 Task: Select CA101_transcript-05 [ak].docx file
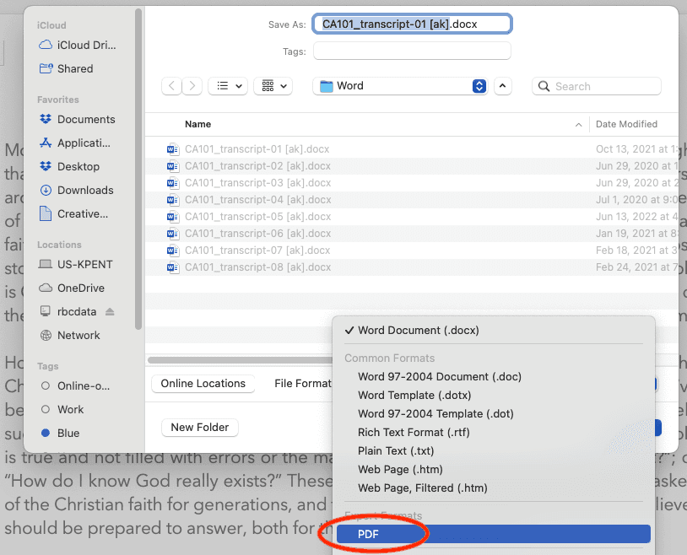click(x=412, y=217)
